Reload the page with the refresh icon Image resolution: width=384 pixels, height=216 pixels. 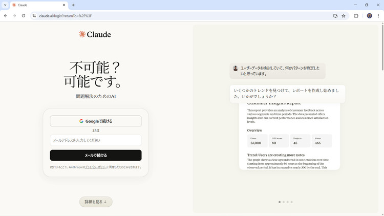click(x=24, y=16)
